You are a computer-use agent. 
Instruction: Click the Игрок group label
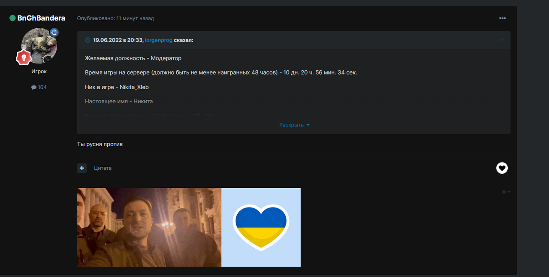pyautogui.click(x=39, y=72)
